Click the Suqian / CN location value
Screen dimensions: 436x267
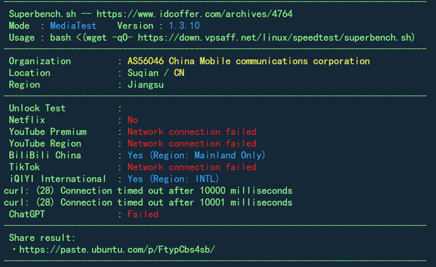click(x=156, y=73)
